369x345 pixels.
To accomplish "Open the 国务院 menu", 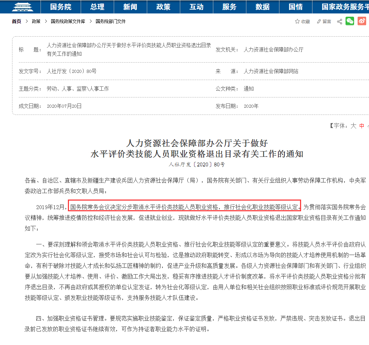I will point(61,7).
